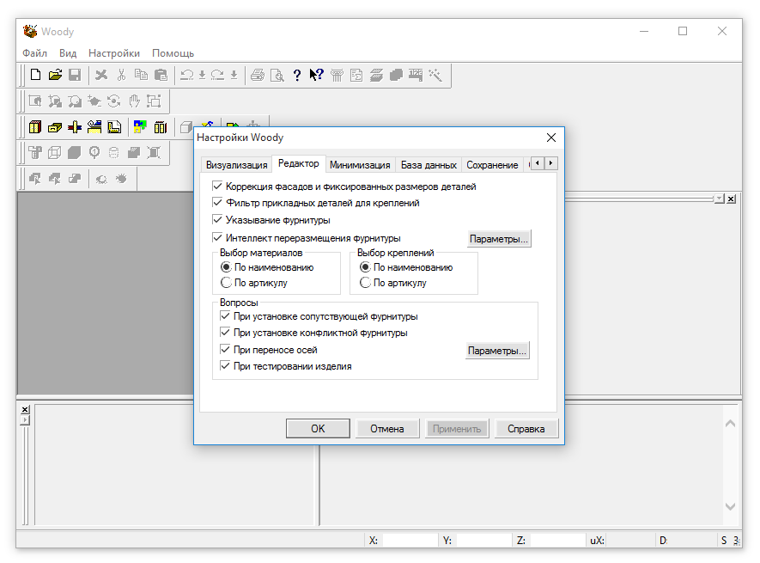Open Параметры next to При переносе осей
This screenshot has width=760, height=563.
click(x=497, y=351)
